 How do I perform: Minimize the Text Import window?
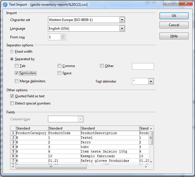[167, 3]
